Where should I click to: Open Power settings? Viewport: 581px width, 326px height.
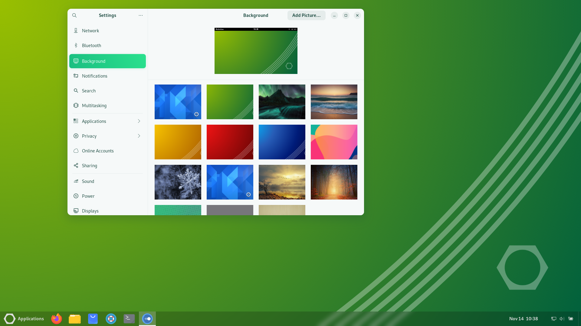pyautogui.click(x=107, y=196)
